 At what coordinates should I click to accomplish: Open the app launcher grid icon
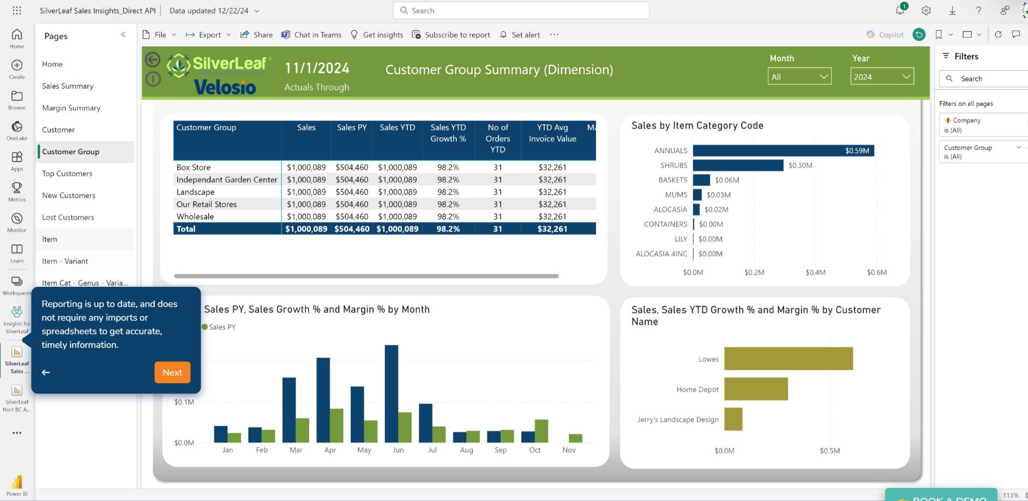pyautogui.click(x=17, y=10)
